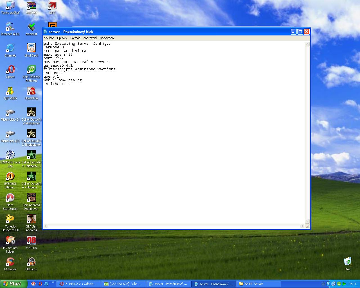
Task: Click Notepad's vertical scrollbar down arrow
Action: tap(307, 221)
